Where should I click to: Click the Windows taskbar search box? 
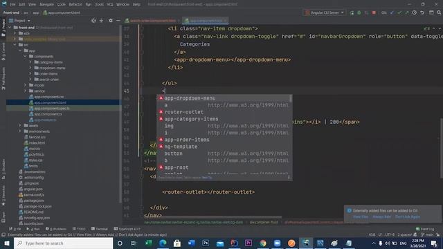point(63,243)
